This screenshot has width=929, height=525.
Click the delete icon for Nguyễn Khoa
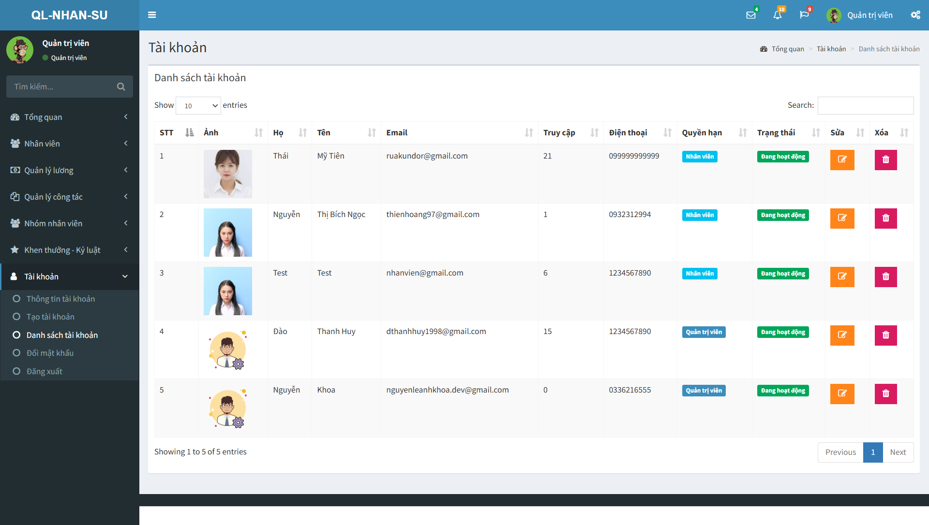tap(885, 394)
